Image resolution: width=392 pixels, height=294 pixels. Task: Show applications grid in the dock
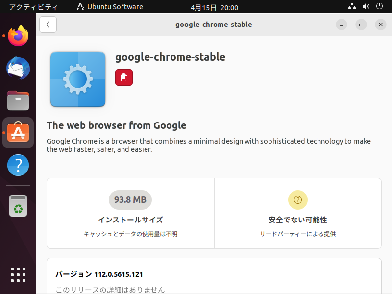(18, 275)
